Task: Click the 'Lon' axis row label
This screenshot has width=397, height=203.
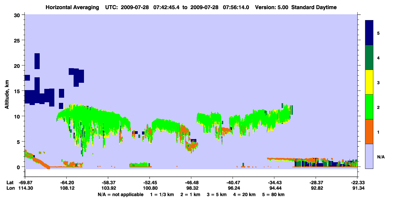Action: click(10, 188)
